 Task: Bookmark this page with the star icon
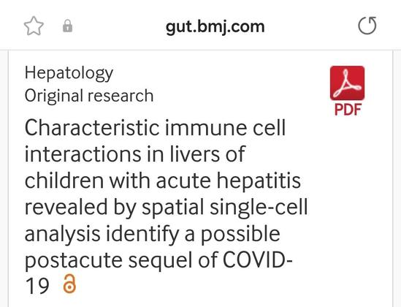point(34,26)
